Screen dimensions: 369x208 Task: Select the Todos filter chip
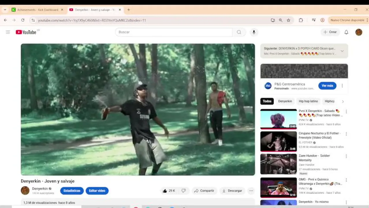coord(267,101)
